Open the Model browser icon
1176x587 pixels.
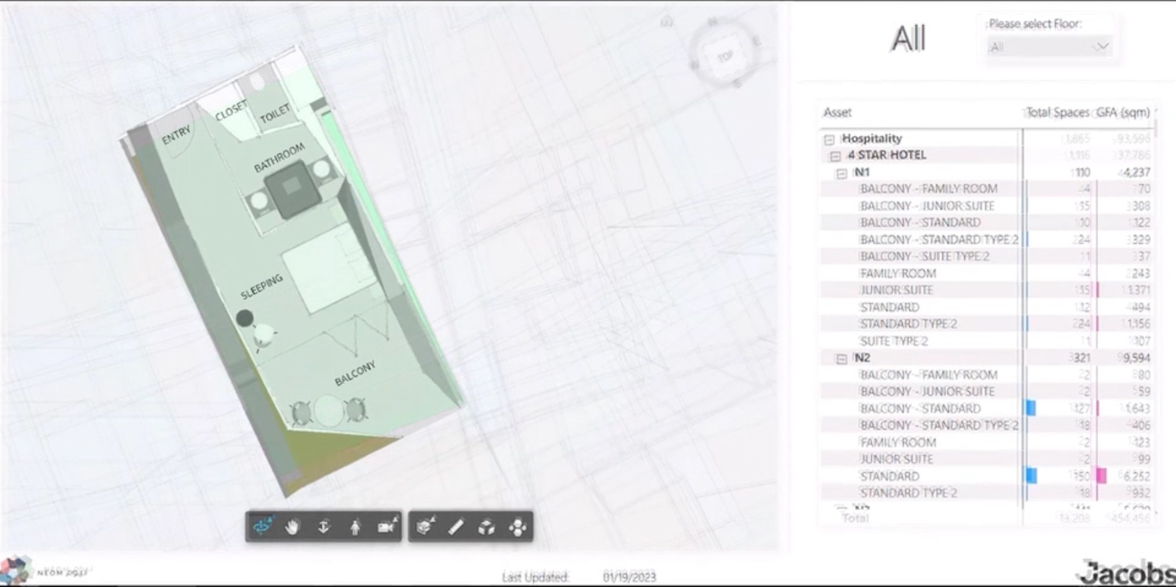pyautogui.click(x=517, y=527)
